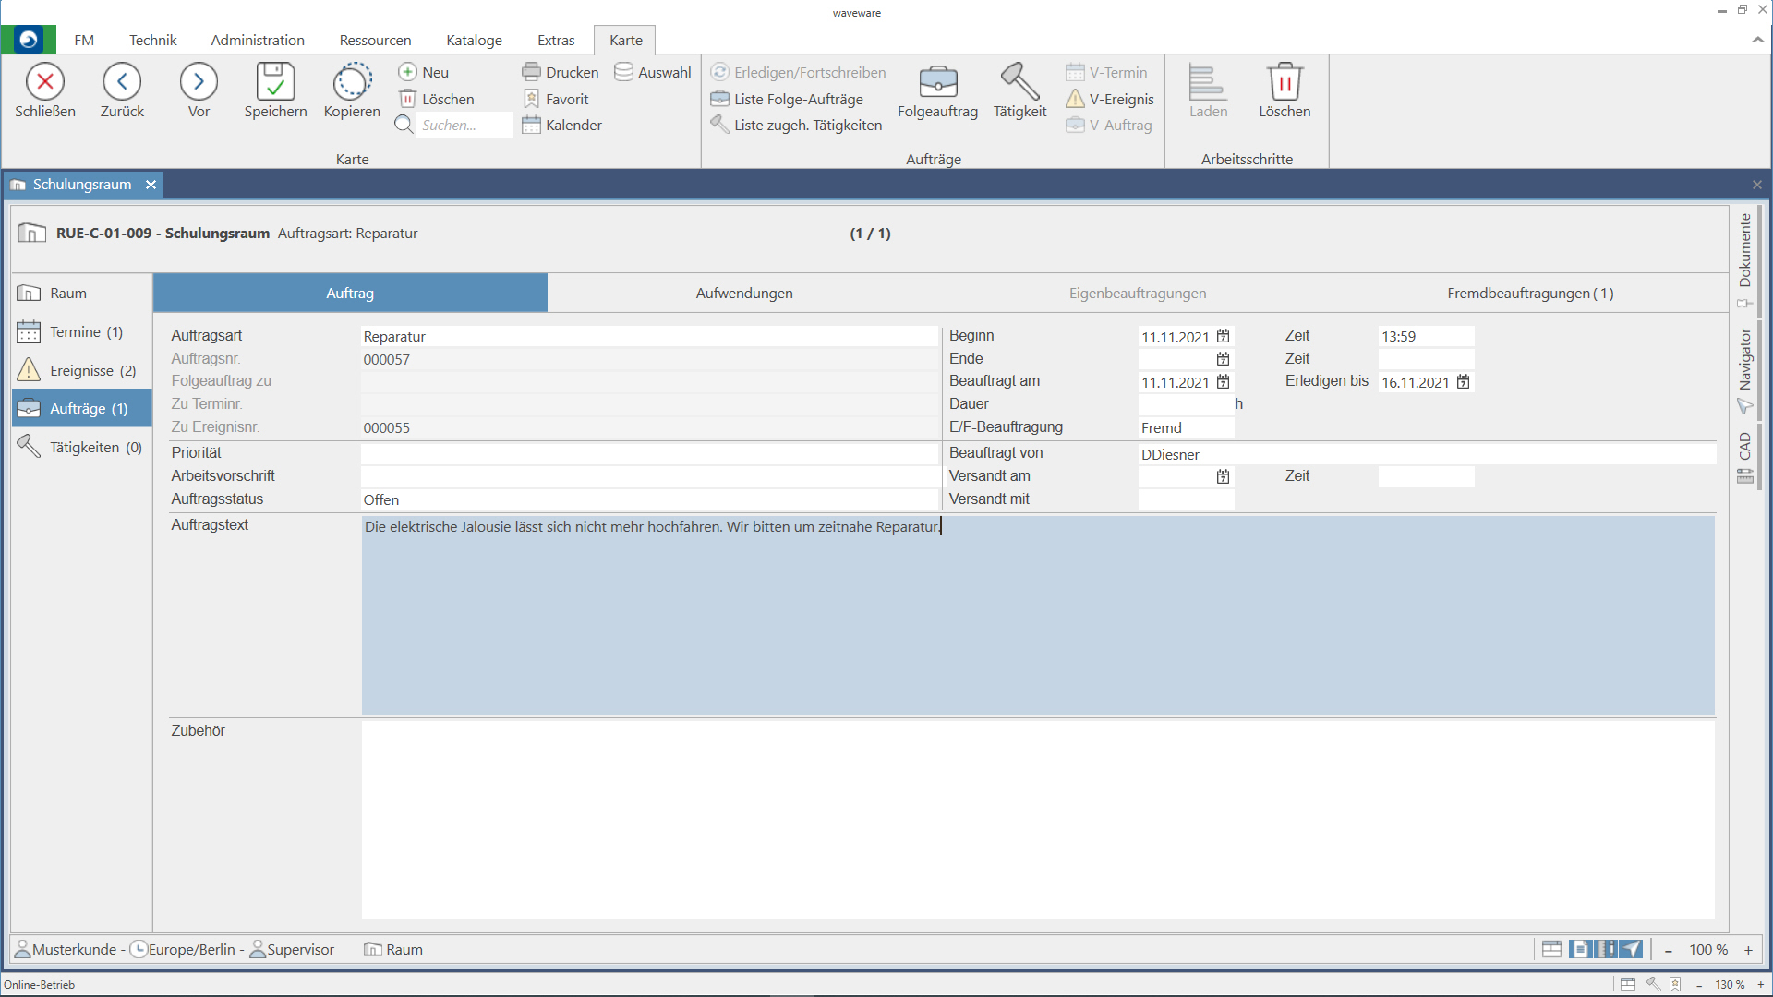Click the V-Ereignis warning icon
Screen dimensions: 1773x997
tap(1075, 99)
